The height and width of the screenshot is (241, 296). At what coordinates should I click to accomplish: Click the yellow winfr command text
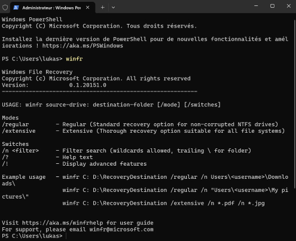click(x=74, y=59)
